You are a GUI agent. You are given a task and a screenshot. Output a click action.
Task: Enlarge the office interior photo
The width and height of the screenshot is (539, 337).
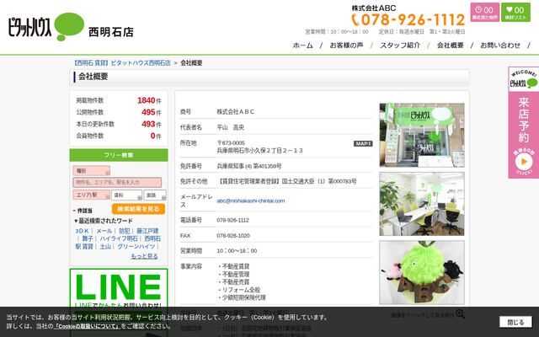[422, 204]
